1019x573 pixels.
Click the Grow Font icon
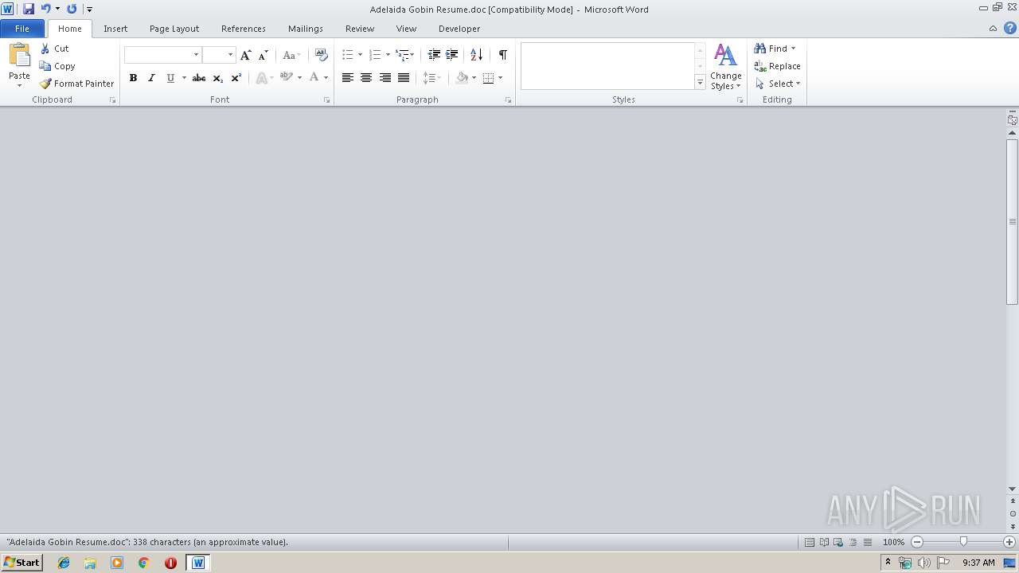pyautogui.click(x=246, y=55)
